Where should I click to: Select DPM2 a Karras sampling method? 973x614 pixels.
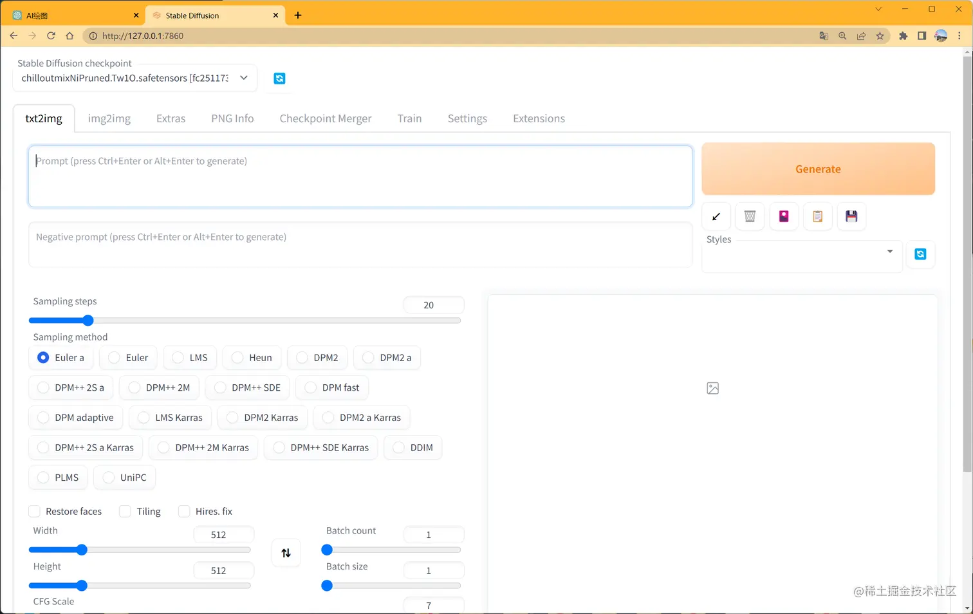point(362,418)
